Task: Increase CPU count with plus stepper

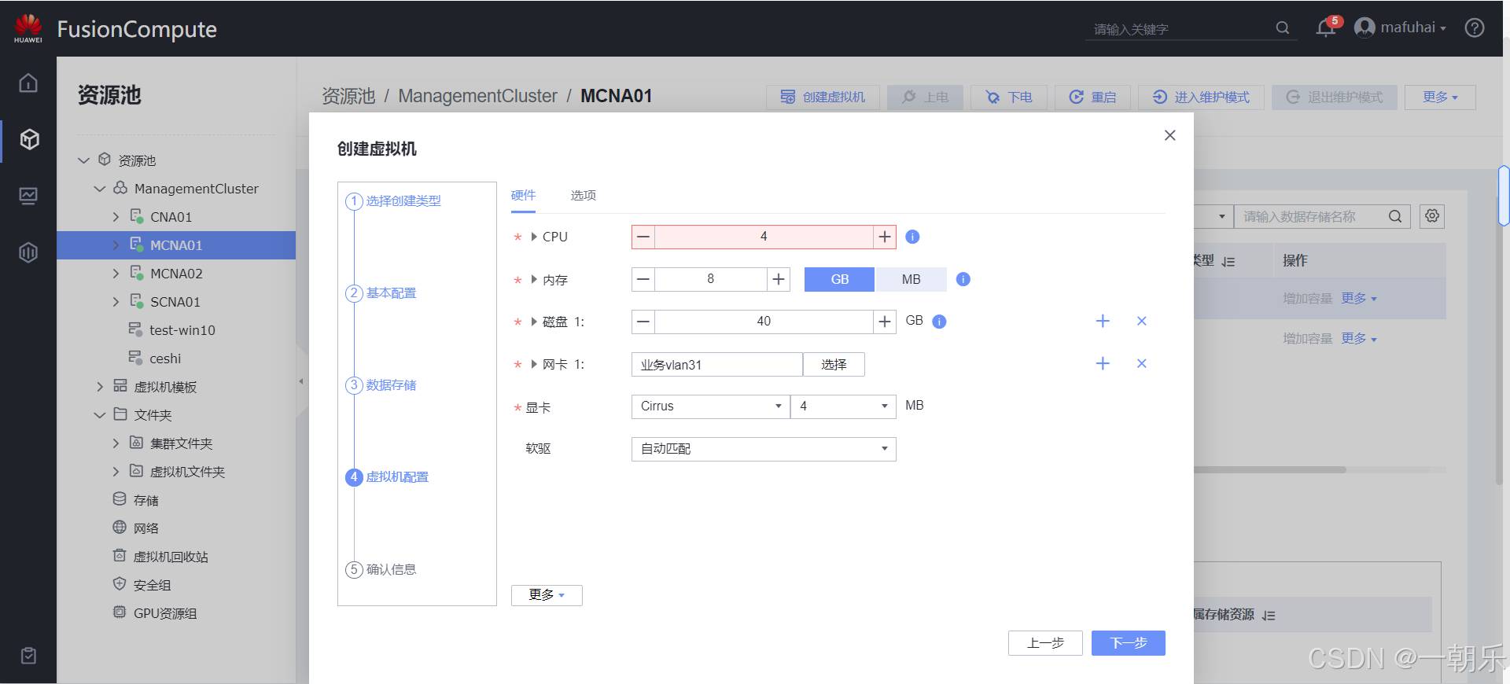Action: pyautogui.click(x=885, y=237)
